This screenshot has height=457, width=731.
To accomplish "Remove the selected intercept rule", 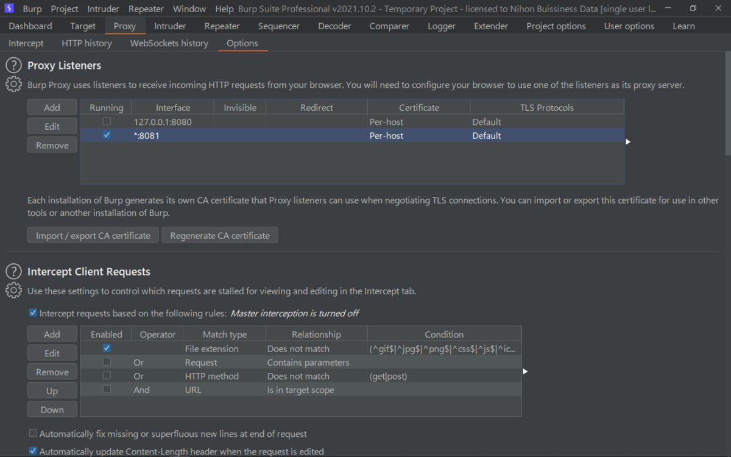I will pos(52,372).
